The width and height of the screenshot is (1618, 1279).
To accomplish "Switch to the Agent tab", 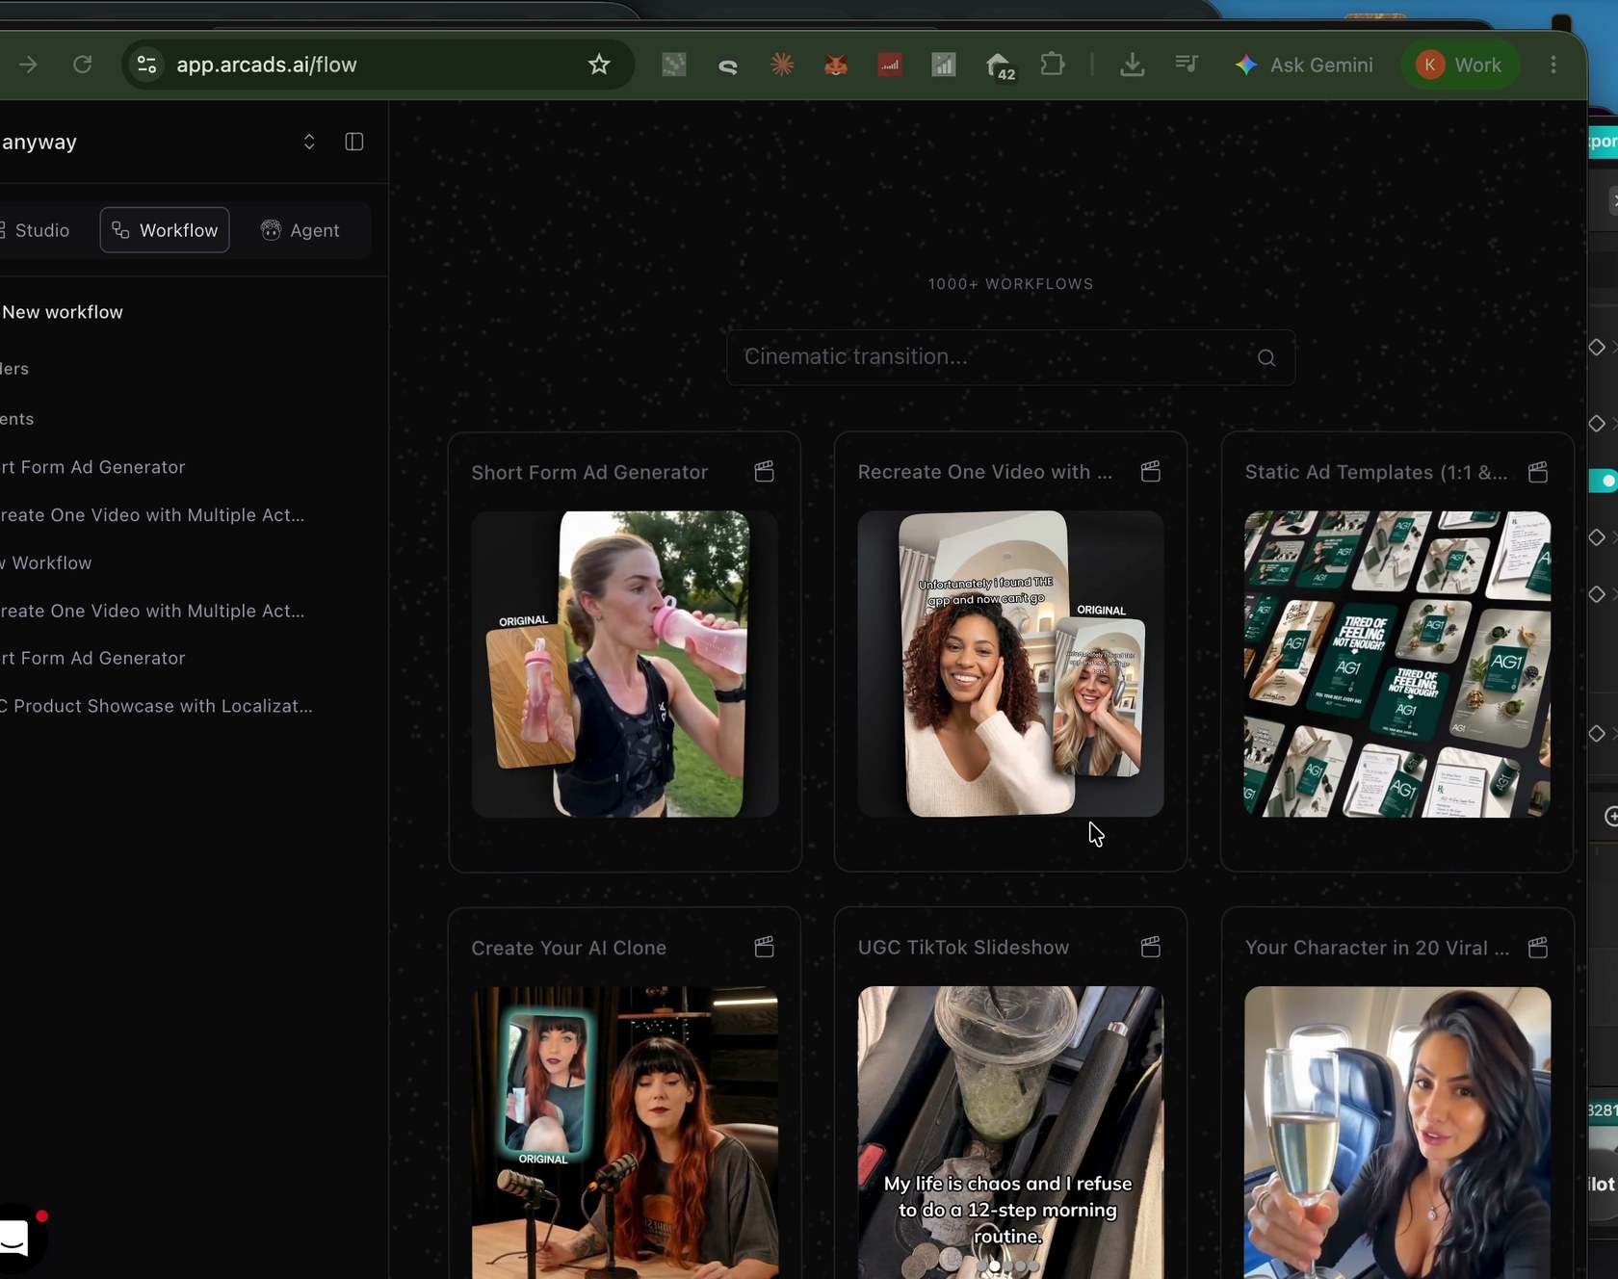I will 300,230.
